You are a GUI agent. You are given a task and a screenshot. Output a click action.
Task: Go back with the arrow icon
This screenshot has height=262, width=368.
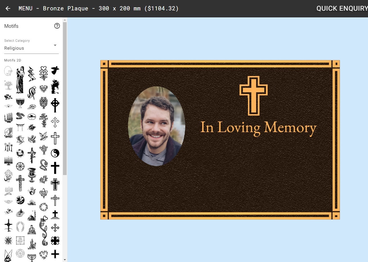(x=8, y=8)
